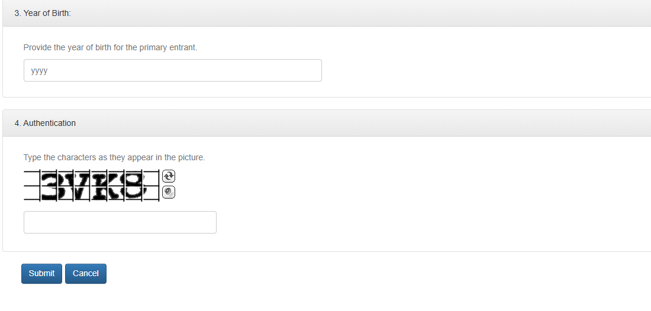Focus the CAPTCHA characters text box

(120, 222)
